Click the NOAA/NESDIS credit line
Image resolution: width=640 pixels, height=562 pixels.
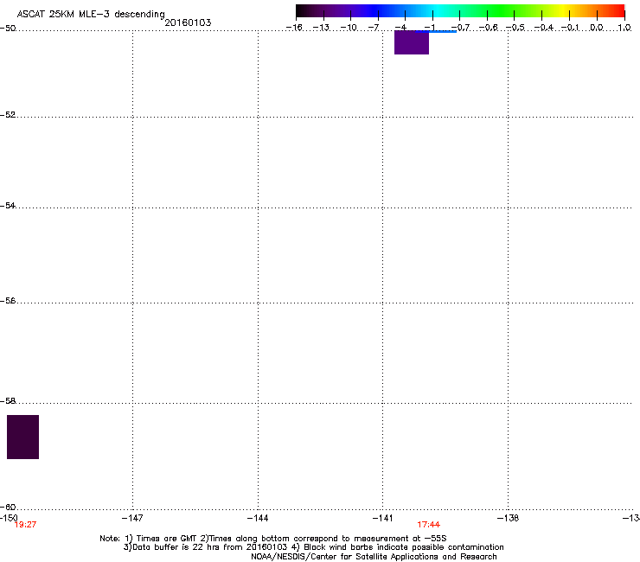(374, 557)
